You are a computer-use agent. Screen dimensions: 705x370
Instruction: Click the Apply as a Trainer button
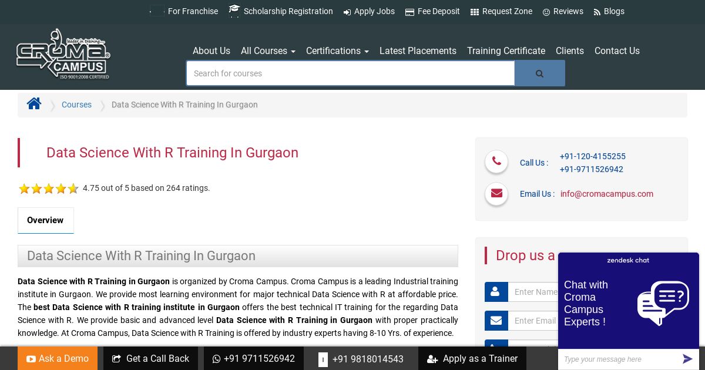[x=472, y=358]
